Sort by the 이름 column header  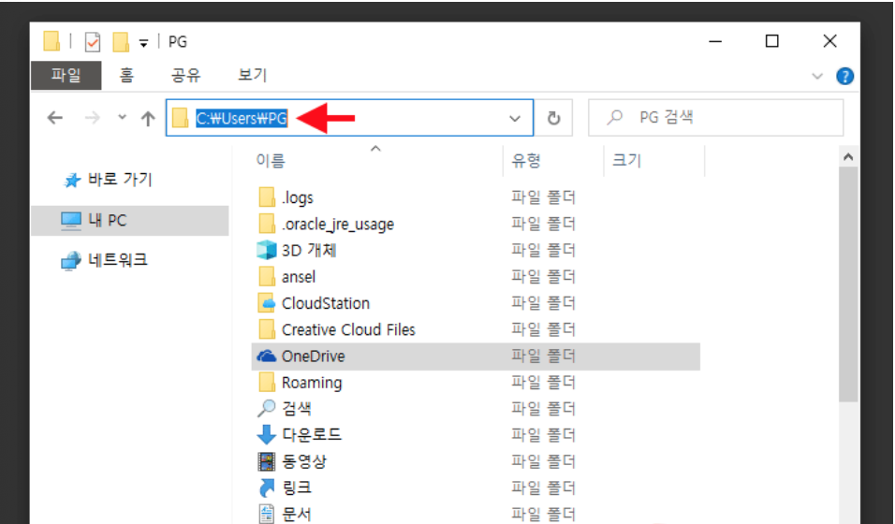pyautogui.click(x=270, y=160)
